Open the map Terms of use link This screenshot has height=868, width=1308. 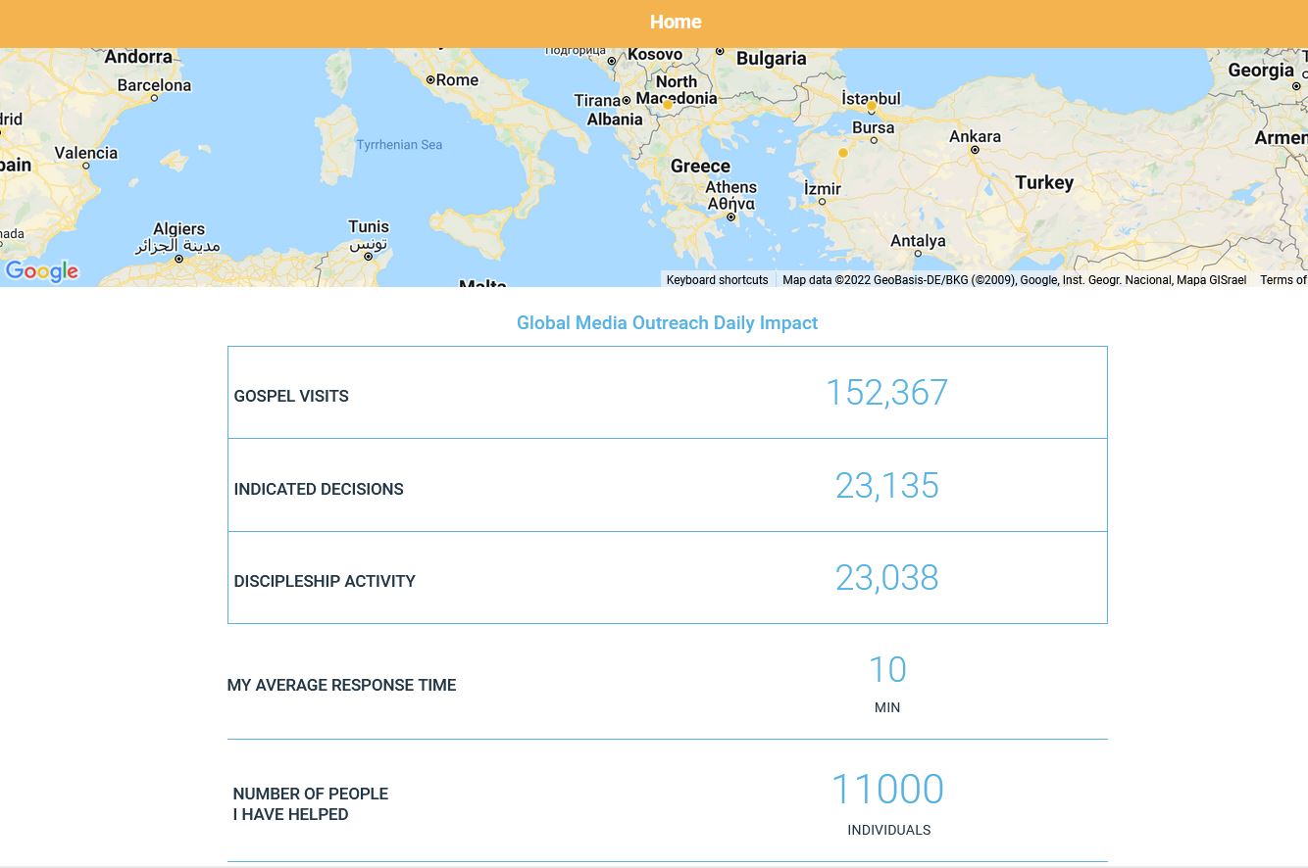(1283, 280)
